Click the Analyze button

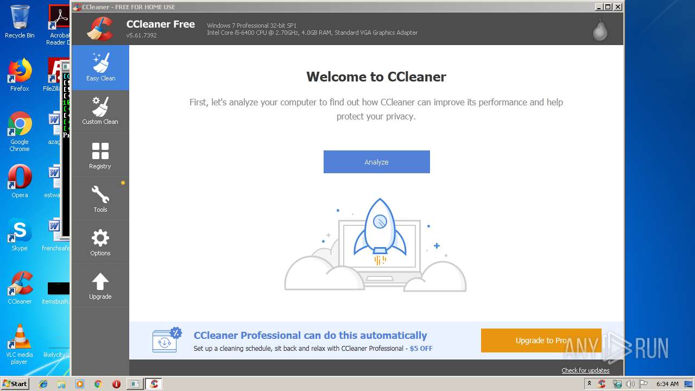377,162
